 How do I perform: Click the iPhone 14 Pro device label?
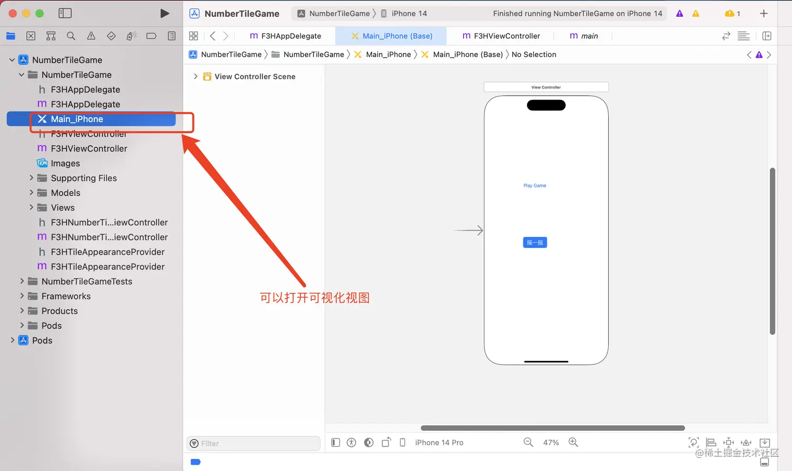point(439,442)
